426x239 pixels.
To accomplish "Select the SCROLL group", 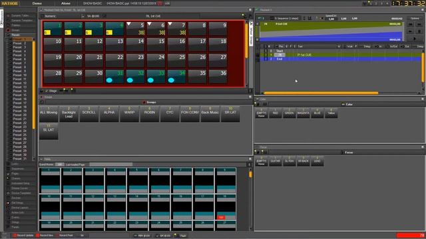I will [x=89, y=114].
